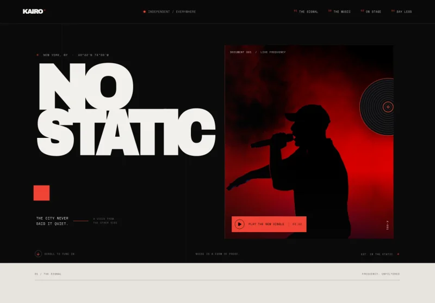435x303 pixels.
Task: Click A Voice From The Other Side caption
Action: coord(105,221)
